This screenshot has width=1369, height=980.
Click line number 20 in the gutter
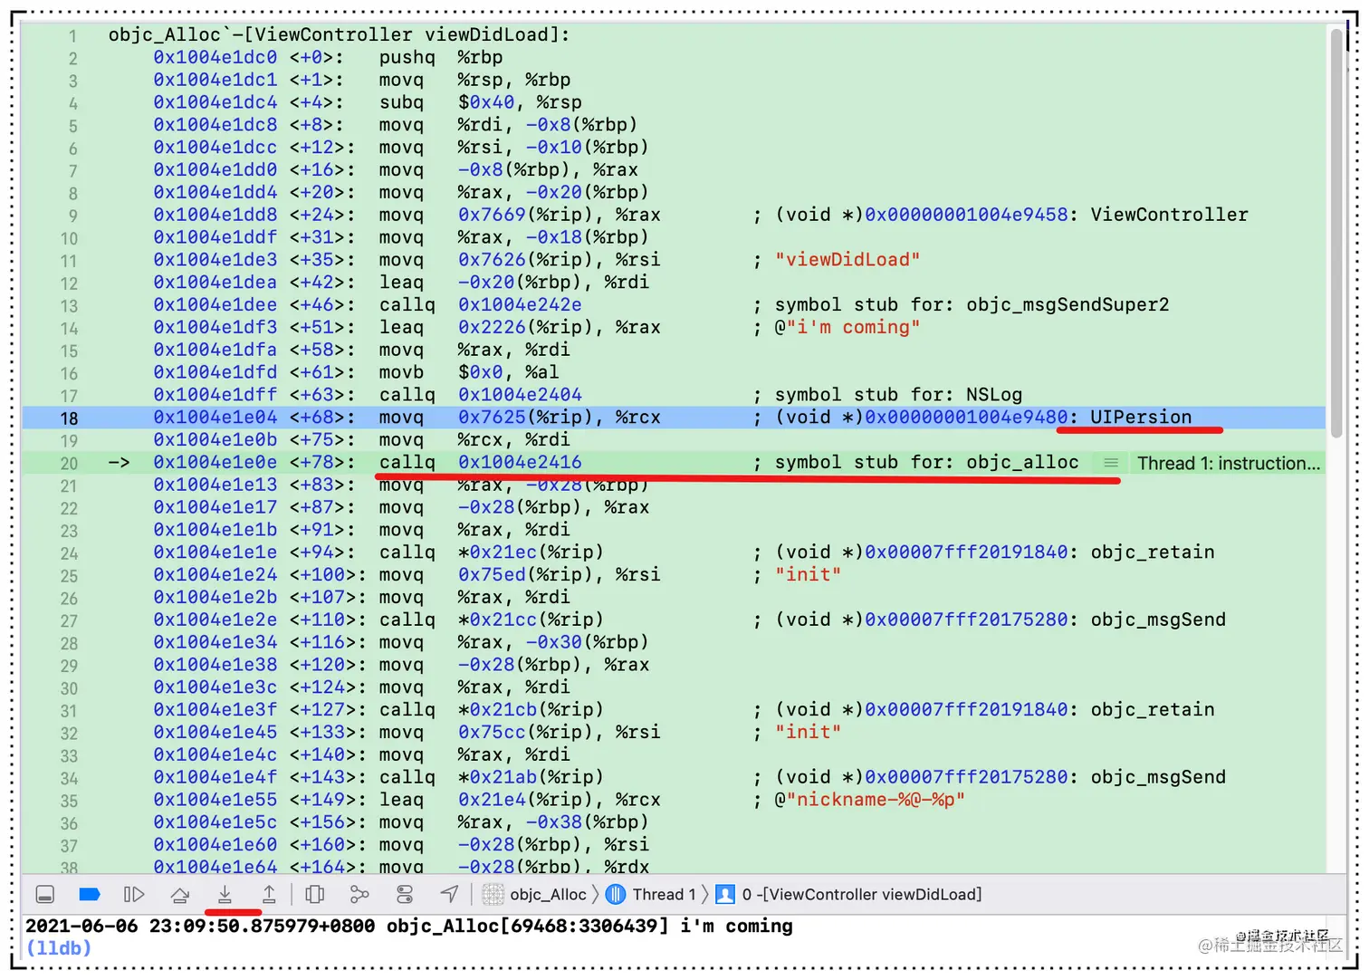(69, 464)
